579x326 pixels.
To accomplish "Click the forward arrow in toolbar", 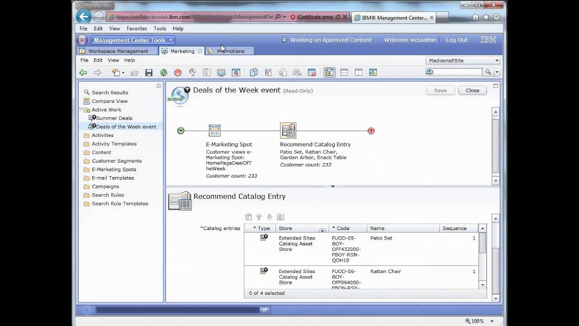I will [x=97, y=72].
